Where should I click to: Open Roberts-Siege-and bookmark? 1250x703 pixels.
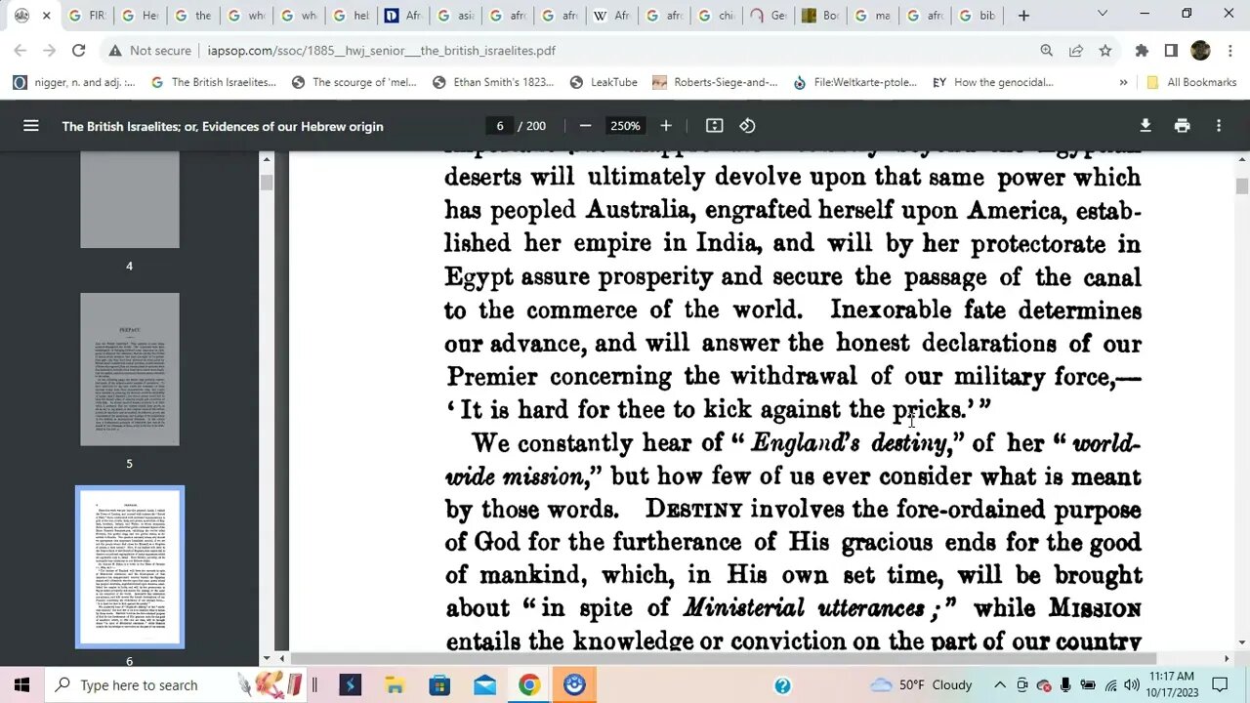[x=716, y=82]
